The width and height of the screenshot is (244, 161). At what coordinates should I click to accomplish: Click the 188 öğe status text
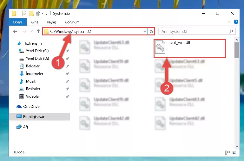point(19,152)
